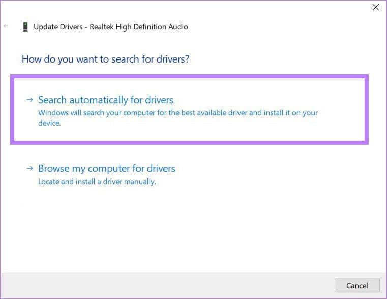The width and height of the screenshot is (387, 299).
Task: Click the audio device icon beside Update Drivers
Action: tap(25, 27)
